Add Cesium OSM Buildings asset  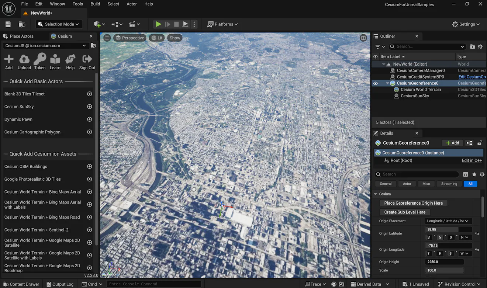tap(89, 167)
